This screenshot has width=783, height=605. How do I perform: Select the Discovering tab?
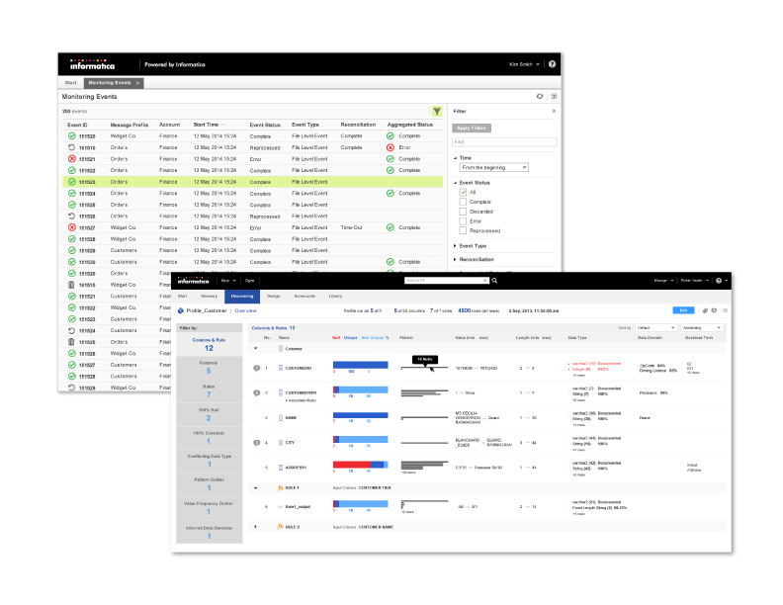pos(242,296)
